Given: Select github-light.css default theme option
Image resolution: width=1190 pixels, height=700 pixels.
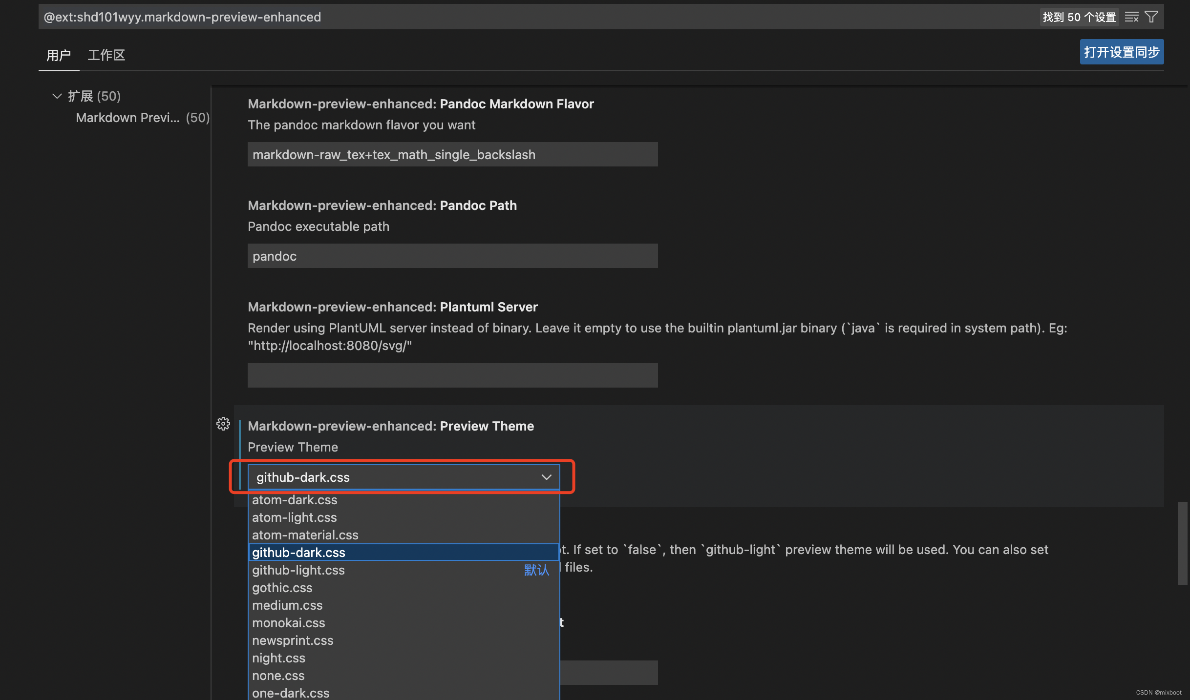Looking at the screenshot, I should pos(298,570).
